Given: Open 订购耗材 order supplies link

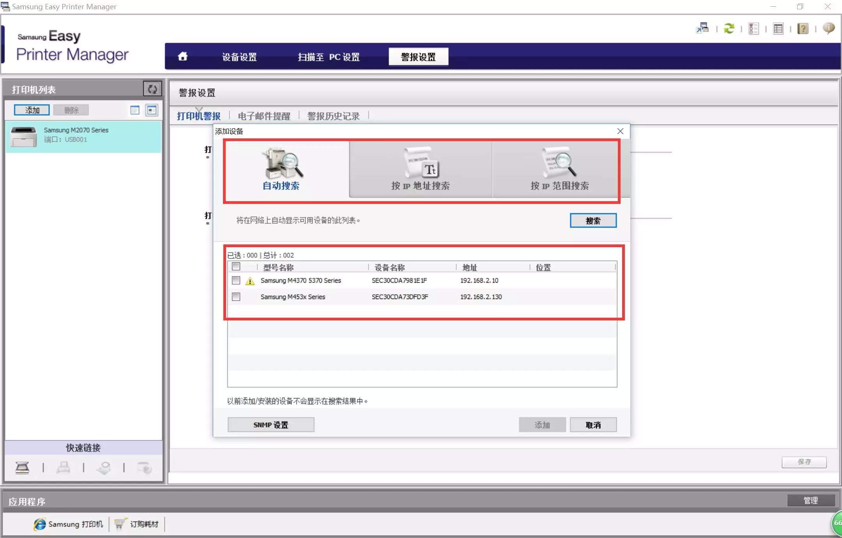Looking at the screenshot, I should [137, 524].
